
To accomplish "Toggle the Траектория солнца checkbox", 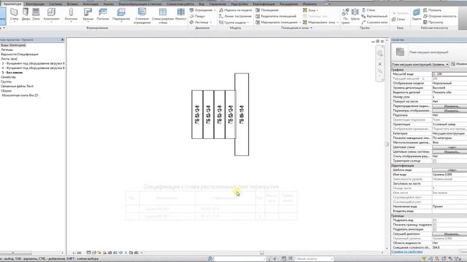I will 435,162.
